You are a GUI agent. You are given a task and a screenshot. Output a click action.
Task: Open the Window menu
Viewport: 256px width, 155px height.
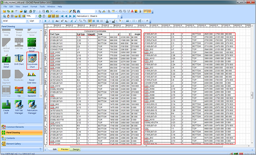coord(51,6)
